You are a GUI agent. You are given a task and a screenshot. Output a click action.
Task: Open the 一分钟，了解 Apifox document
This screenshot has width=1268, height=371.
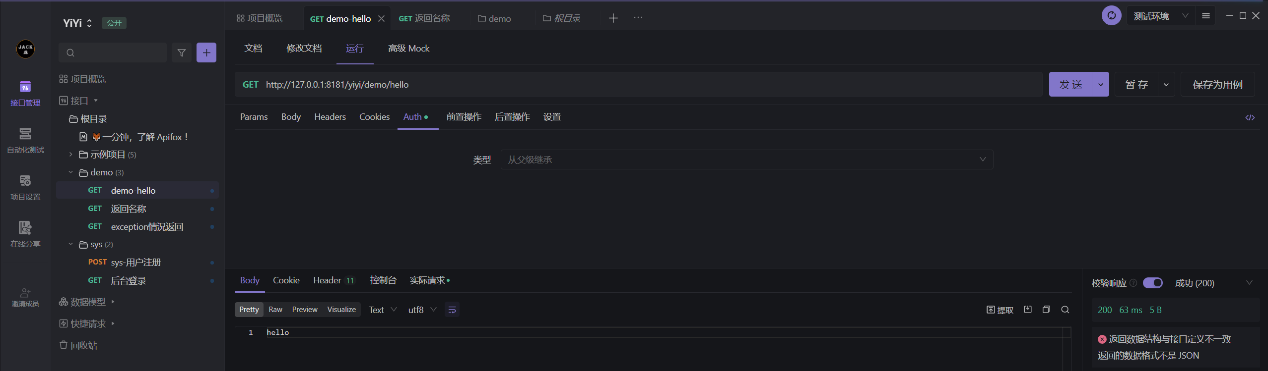pos(134,137)
